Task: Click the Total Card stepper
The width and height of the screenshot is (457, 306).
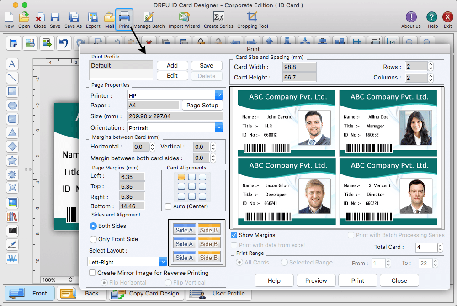Action: pos(441,247)
